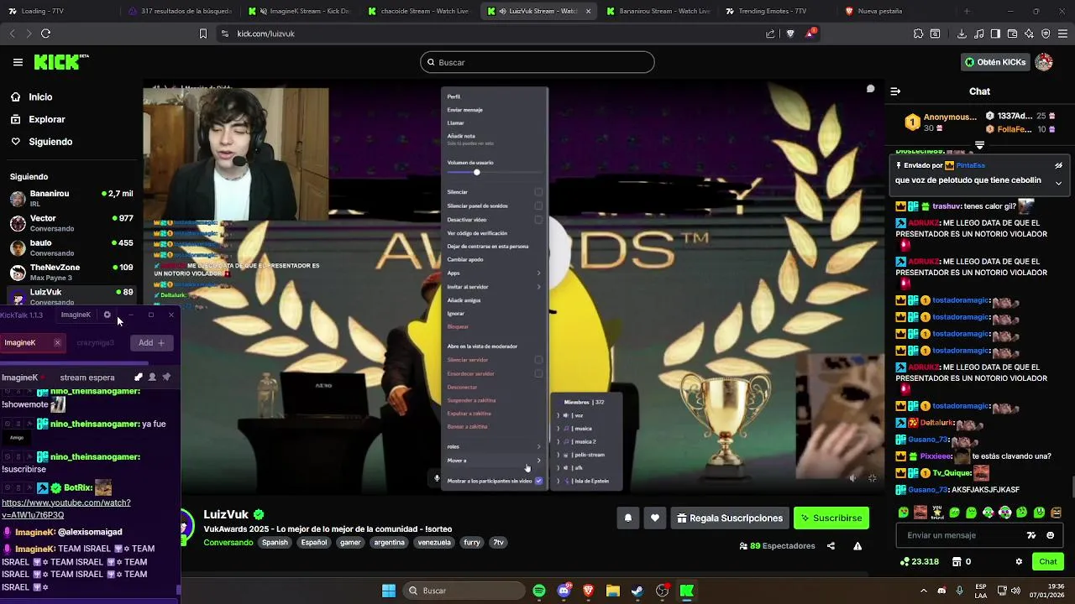Open the emoji picker in chat input
The height and width of the screenshot is (604, 1075).
[x=1051, y=535]
